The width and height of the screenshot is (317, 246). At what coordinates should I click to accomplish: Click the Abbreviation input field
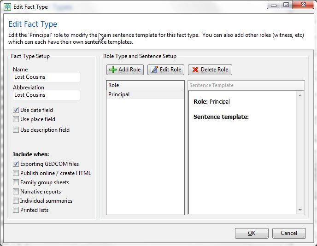[47, 95]
